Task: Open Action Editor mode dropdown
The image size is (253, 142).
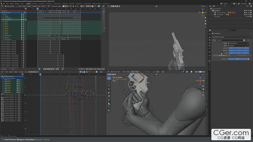Action: pos(11,6)
